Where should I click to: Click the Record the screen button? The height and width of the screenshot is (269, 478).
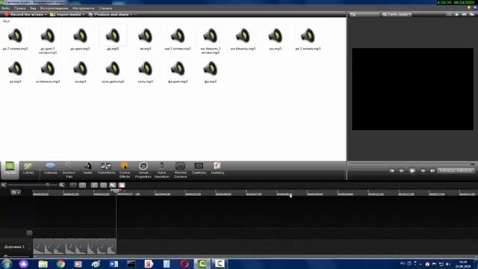pyautogui.click(x=23, y=14)
